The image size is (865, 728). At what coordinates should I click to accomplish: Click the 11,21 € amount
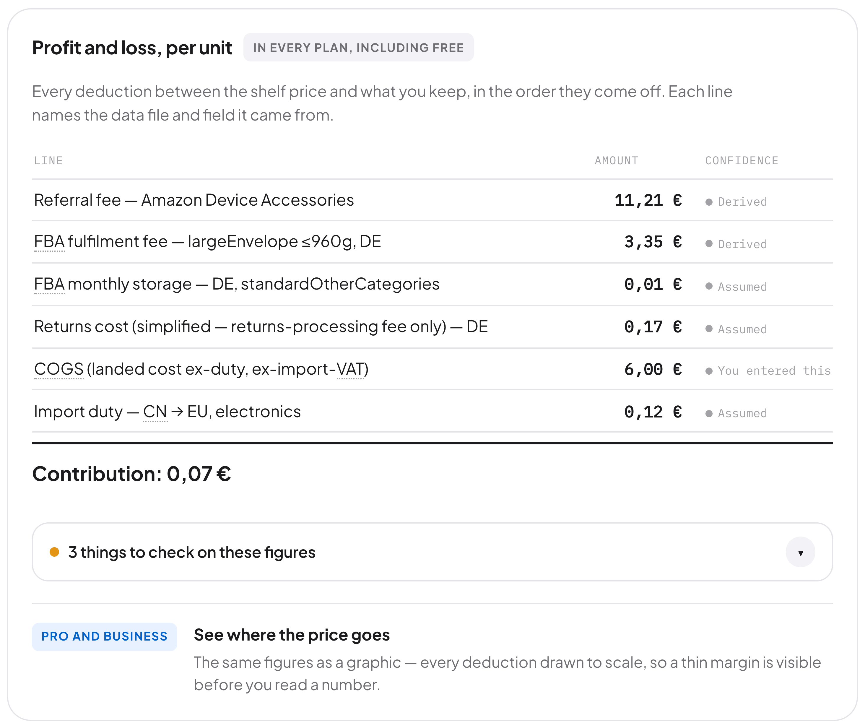[648, 201]
